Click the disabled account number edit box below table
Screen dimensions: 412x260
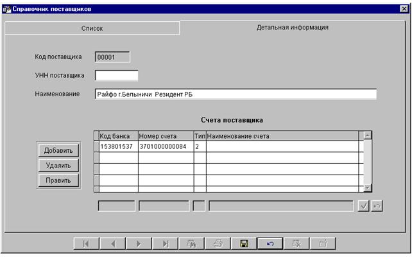[x=164, y=206]
